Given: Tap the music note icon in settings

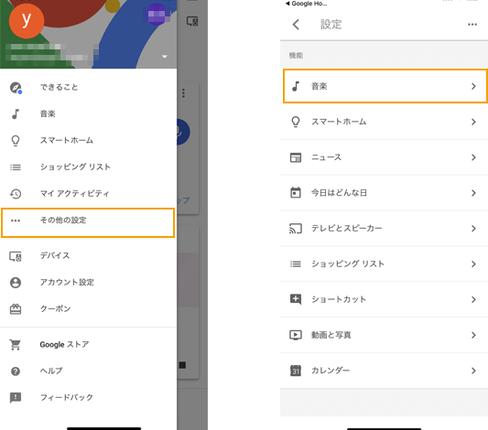Looking at the screenshot, I should 296,86.
